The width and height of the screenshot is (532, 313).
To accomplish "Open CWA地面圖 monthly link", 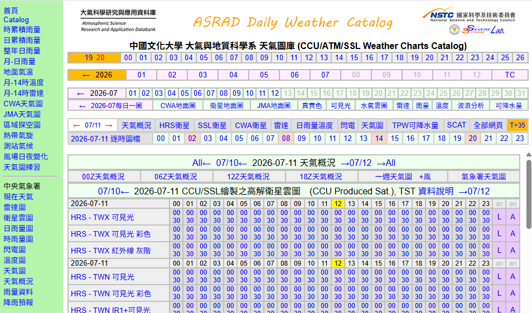I will pos(178,106).
